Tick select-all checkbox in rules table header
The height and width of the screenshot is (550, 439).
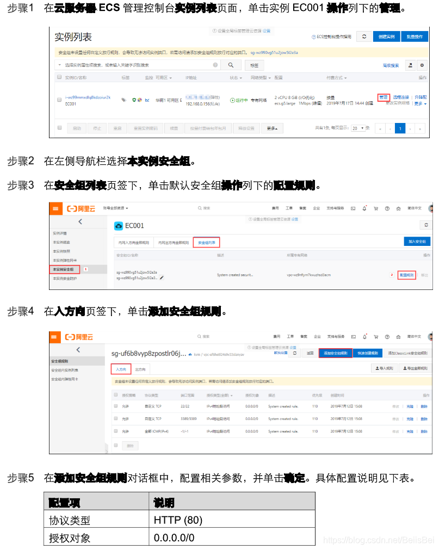pos(116,394)
